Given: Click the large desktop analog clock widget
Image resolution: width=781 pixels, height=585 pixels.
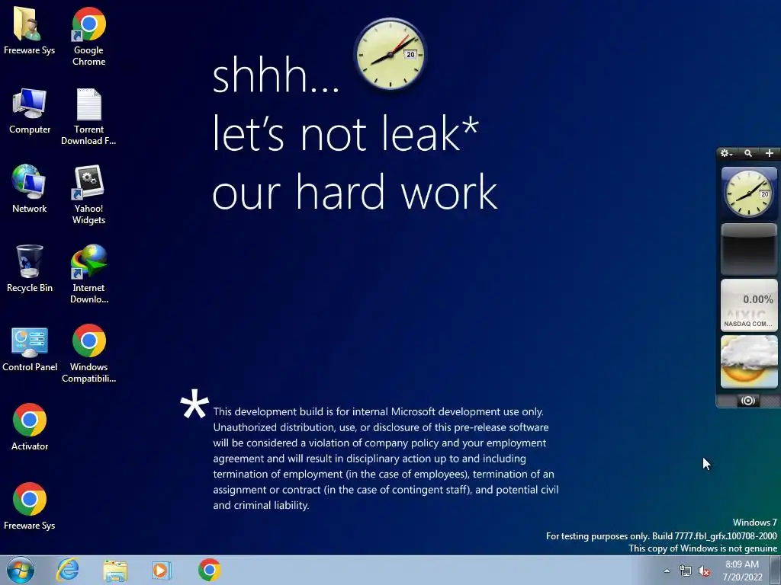Looking at the screenshot, I should (390, 54).
